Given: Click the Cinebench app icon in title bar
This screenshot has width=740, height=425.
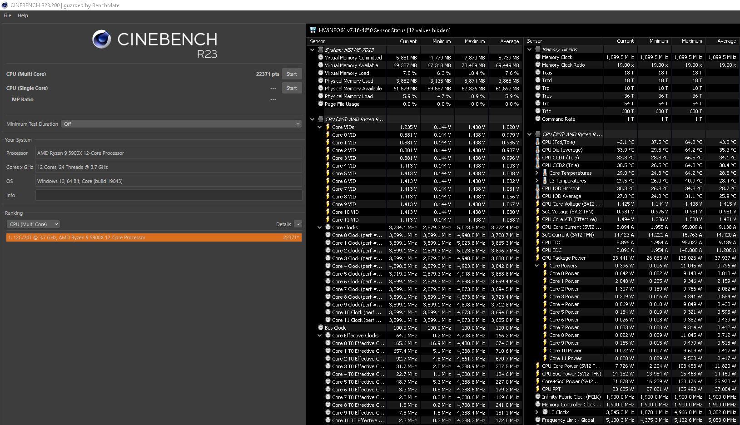Looking at the screenshot, I should point(5,5).
